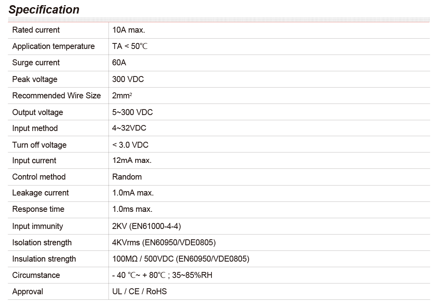Select the Rated current label

(x=36, y=30)
